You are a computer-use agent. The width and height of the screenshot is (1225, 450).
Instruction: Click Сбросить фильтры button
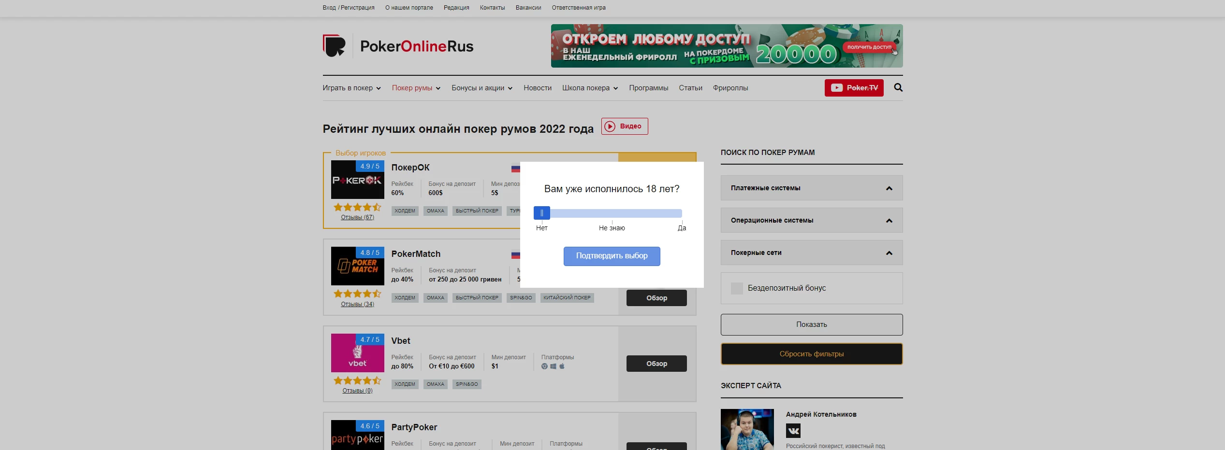click(x=812, y=354)
